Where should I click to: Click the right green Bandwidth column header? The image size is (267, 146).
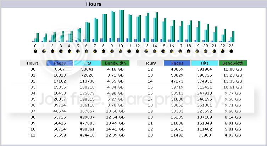coord(233,63)
